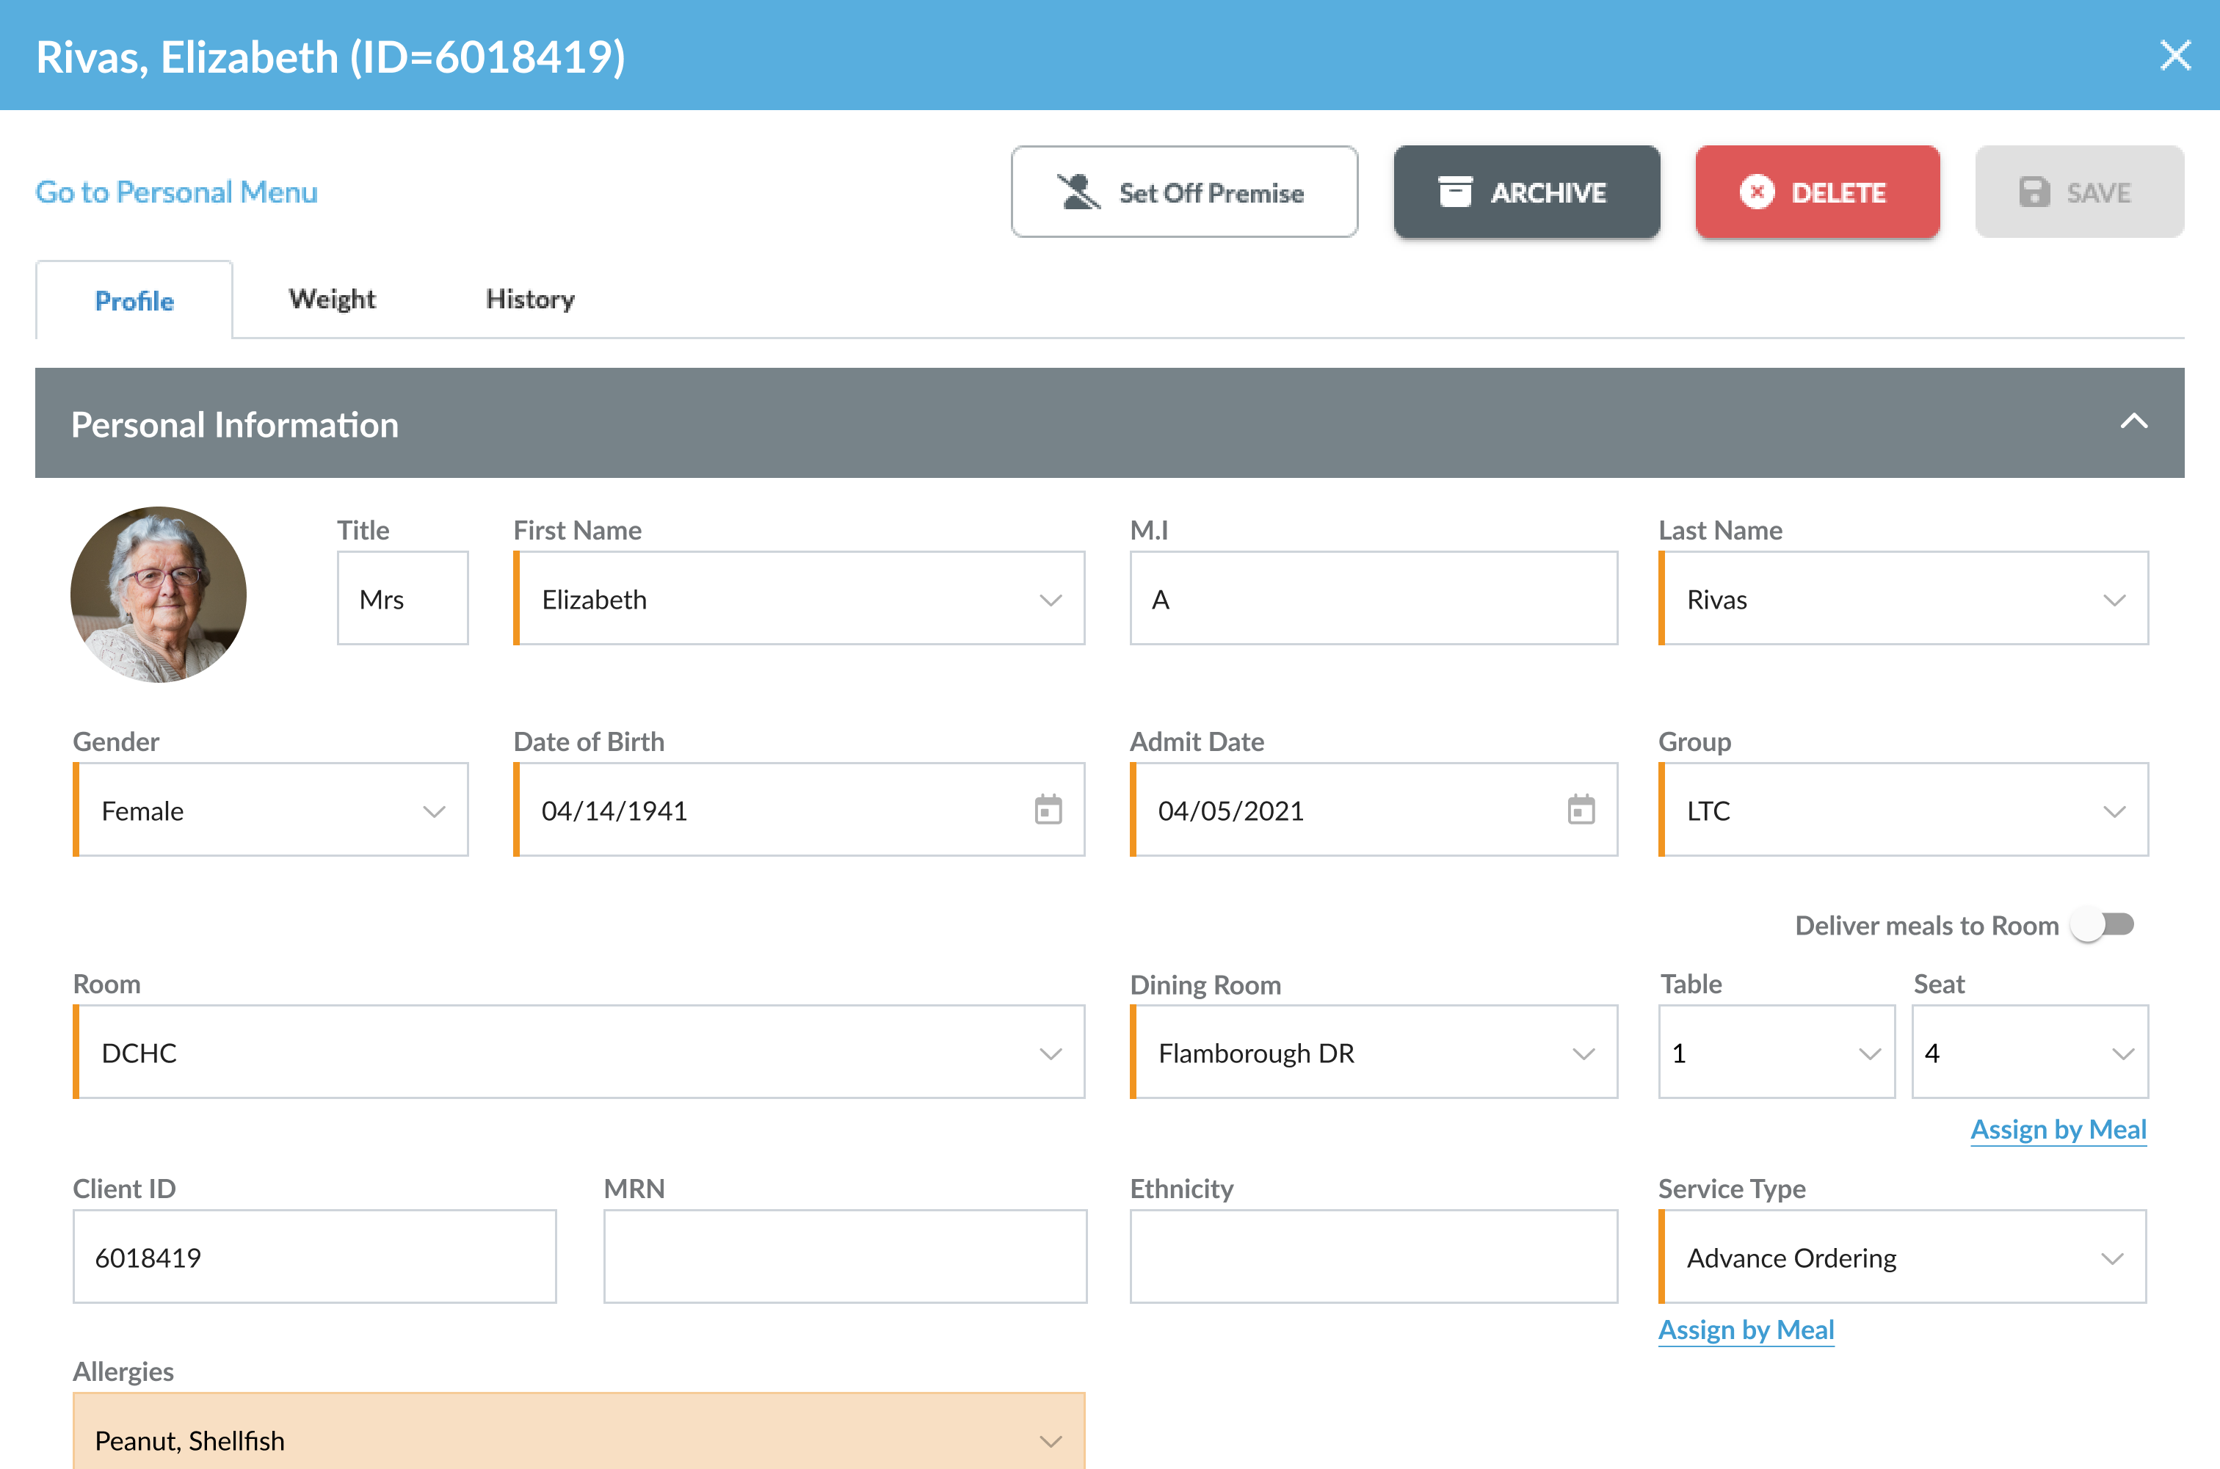Close the resident dialog with X icon
This screenshot has width=2220, height=1469.
point(2175,55)
